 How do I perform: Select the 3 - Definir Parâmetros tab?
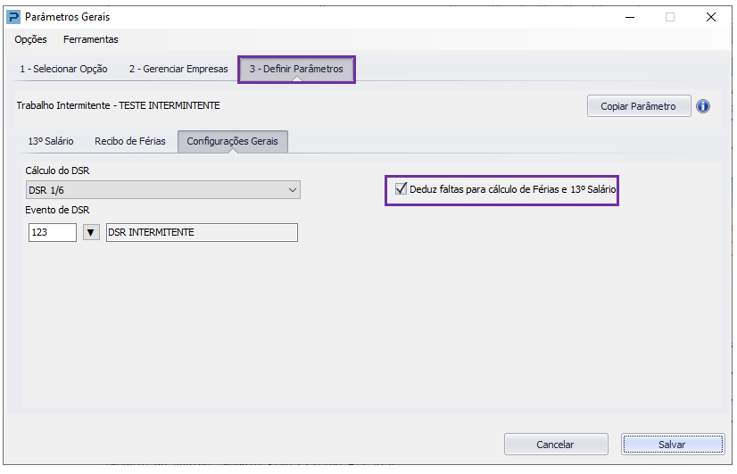[296, 69]
